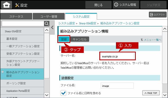Go to the home screen icon

pos(7,5)
